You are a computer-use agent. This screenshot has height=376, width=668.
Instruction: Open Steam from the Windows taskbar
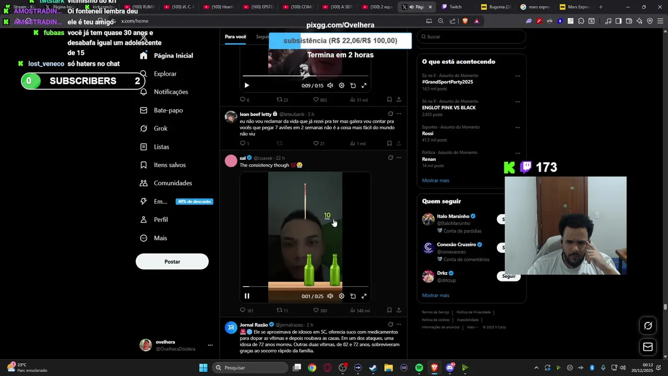click(x=373, y=368)
